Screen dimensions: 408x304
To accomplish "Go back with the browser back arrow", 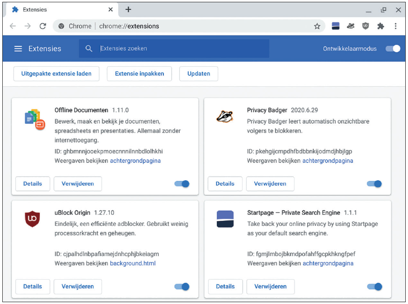I will tap(13, 26).
